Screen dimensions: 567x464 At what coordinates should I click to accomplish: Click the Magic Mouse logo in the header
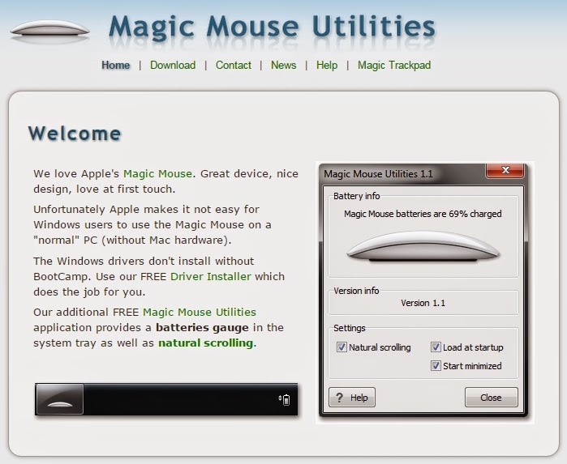point(49,30)
